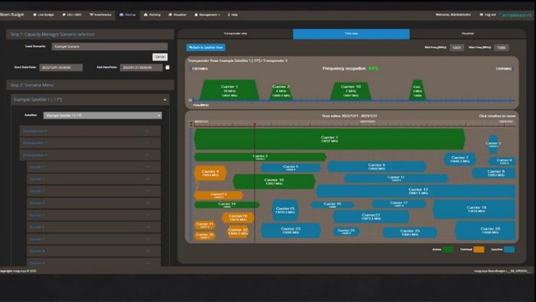The width and height of the screenshot is (536, 302).
Task: Switch to the Time view tab
Action: coord(351,34)
